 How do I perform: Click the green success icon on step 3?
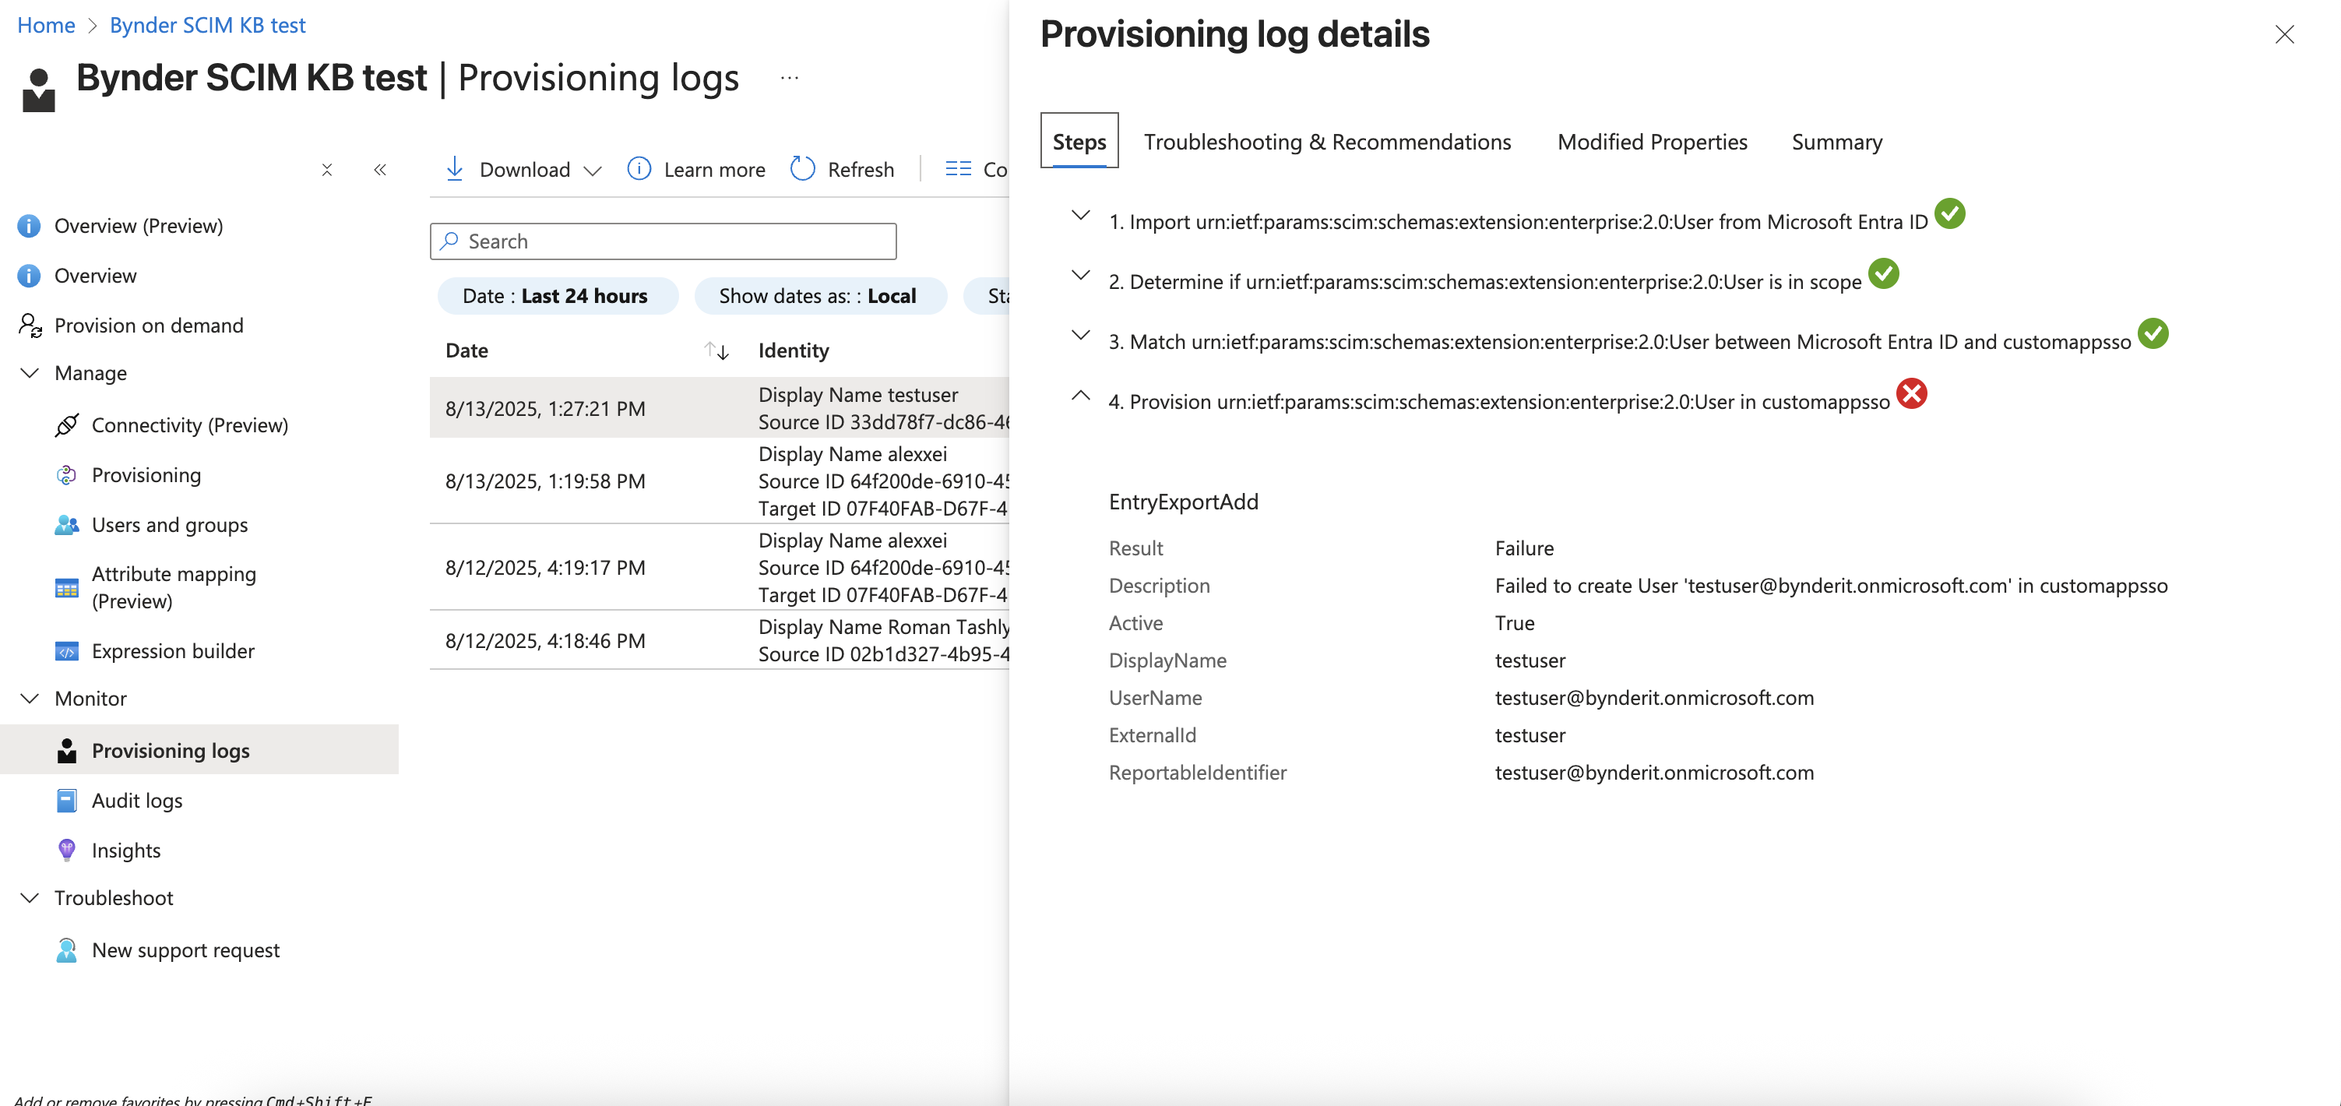[2153, 333]
